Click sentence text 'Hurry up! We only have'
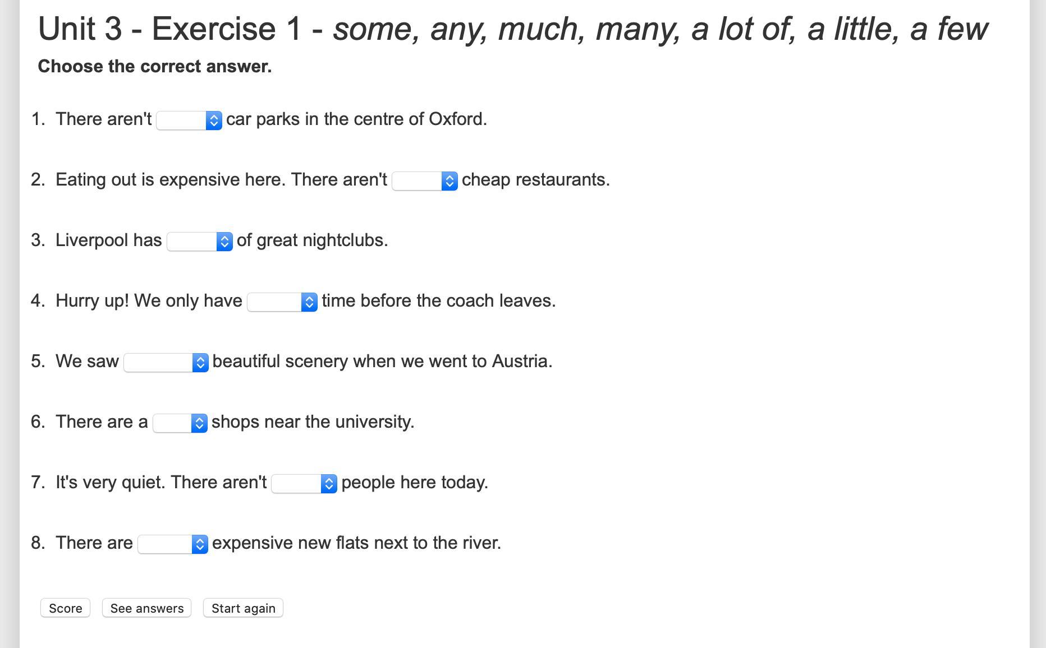 pyautogui.click(x=149, y=301)
